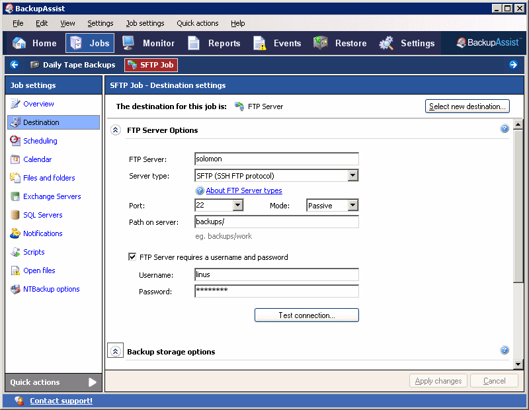This screenshot has height=410, width=529.
Task: Click the Password input field
Action: tap(276, 291)
